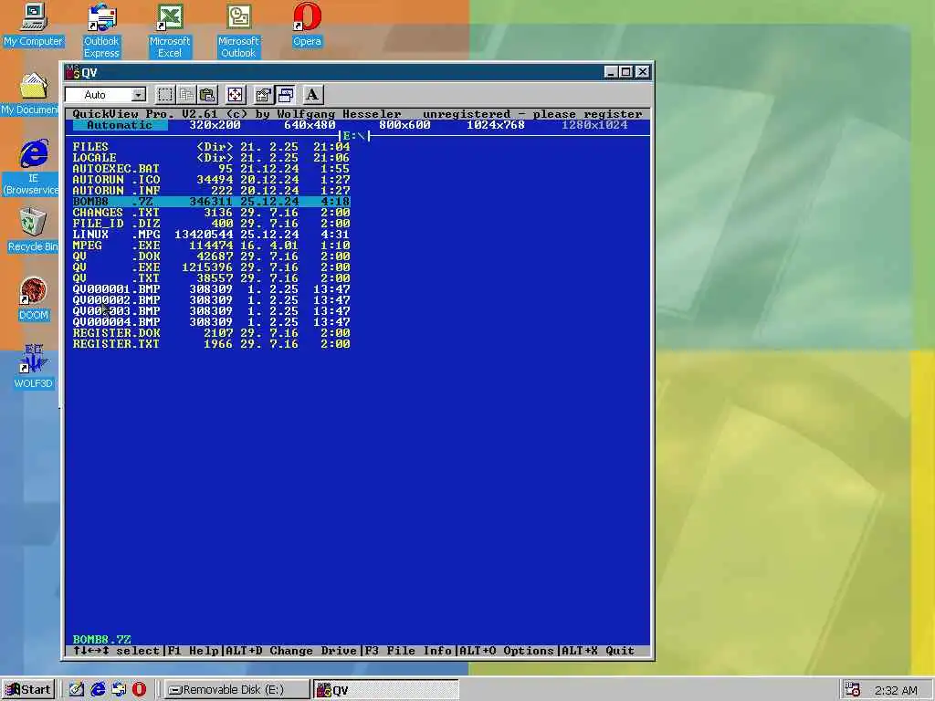
Task: Select the REGISTER.DOK file row
Action: tap(211, 332)
